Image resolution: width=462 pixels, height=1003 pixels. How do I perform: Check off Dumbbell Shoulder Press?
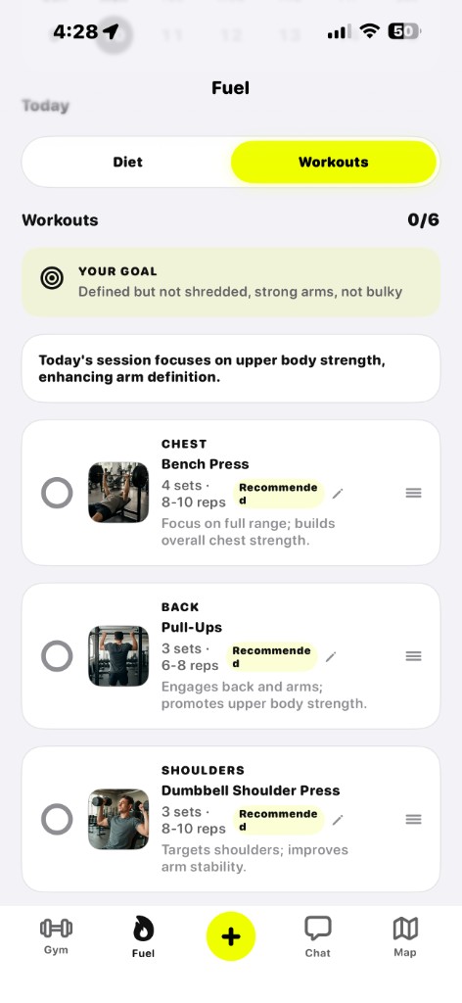coord(57,819)
